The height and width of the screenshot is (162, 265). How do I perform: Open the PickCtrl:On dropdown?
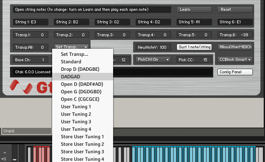click(153, 60)
